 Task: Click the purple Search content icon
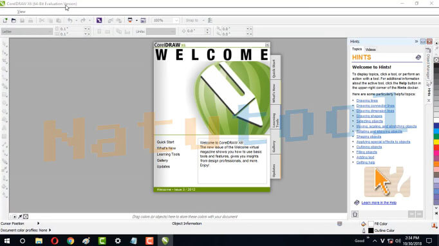pos(99,21)
